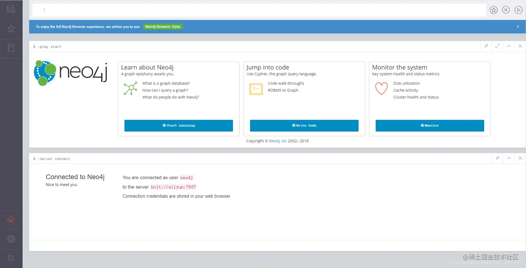Focus the Cypher command editor input

coord(259,10)
